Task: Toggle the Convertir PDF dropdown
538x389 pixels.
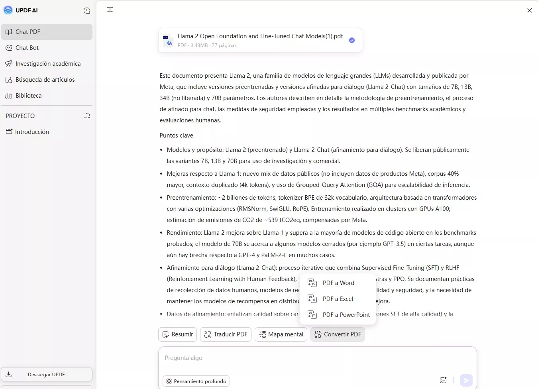Action: coord(338,334)
